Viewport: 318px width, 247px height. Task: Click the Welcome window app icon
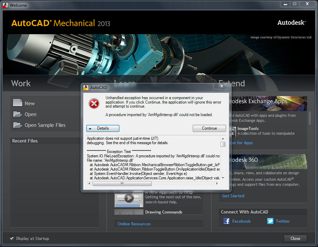(5, 5)
